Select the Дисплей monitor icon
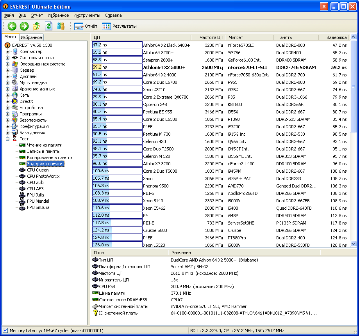This screenshot has width=359, height=336. tap(15, 76)
